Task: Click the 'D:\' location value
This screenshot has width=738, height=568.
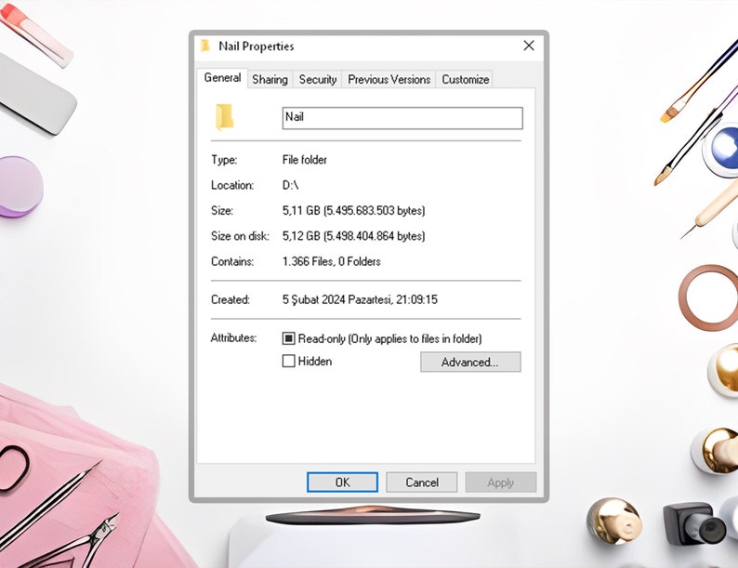Action: pyautogui.click(x=290, y=185)
